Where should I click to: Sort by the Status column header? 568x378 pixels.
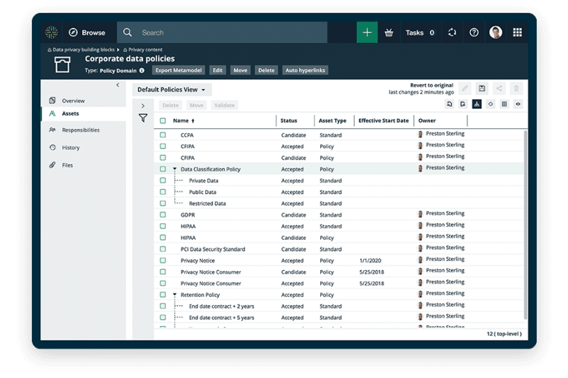(x=289, y=121)
